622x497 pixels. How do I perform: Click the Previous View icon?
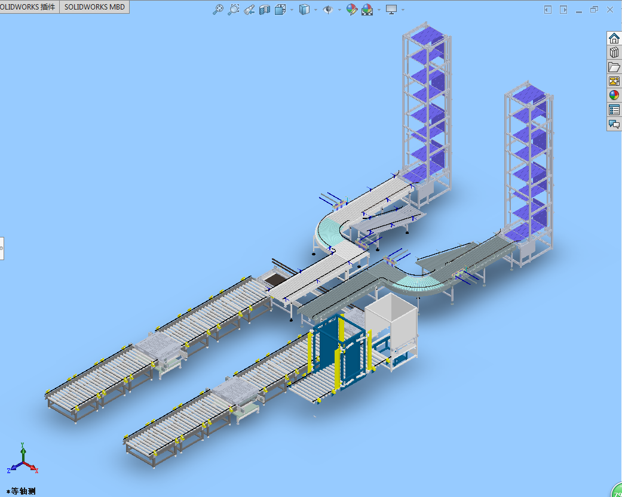point(249,10)
